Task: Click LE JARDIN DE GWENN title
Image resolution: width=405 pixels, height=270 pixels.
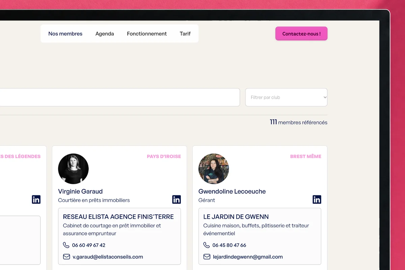Action: 236,217
